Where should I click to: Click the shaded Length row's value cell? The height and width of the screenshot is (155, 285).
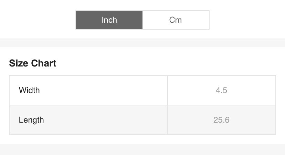[x=221, y=120]
